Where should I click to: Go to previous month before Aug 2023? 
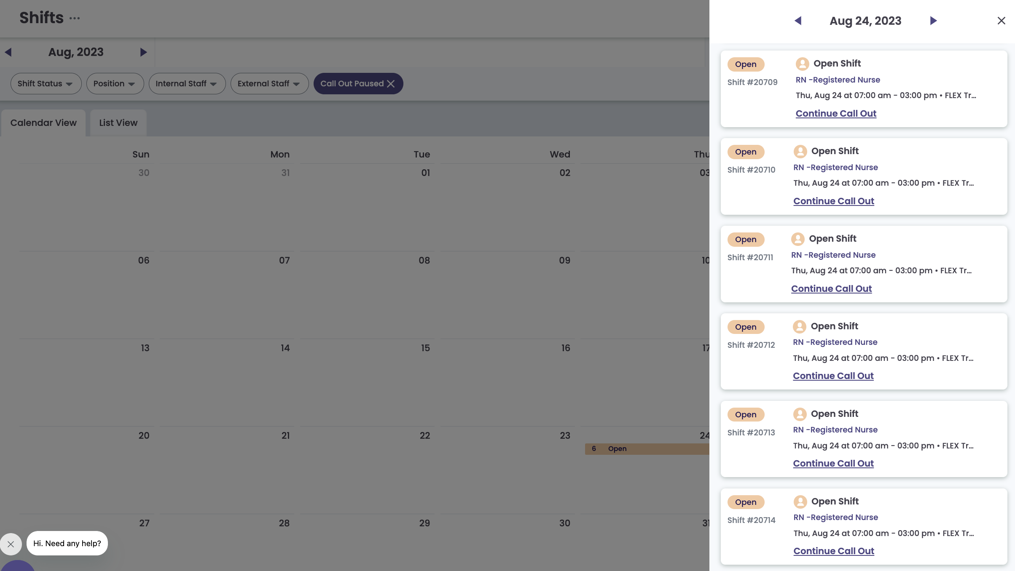pyautogui.click(x=8, y=52)
